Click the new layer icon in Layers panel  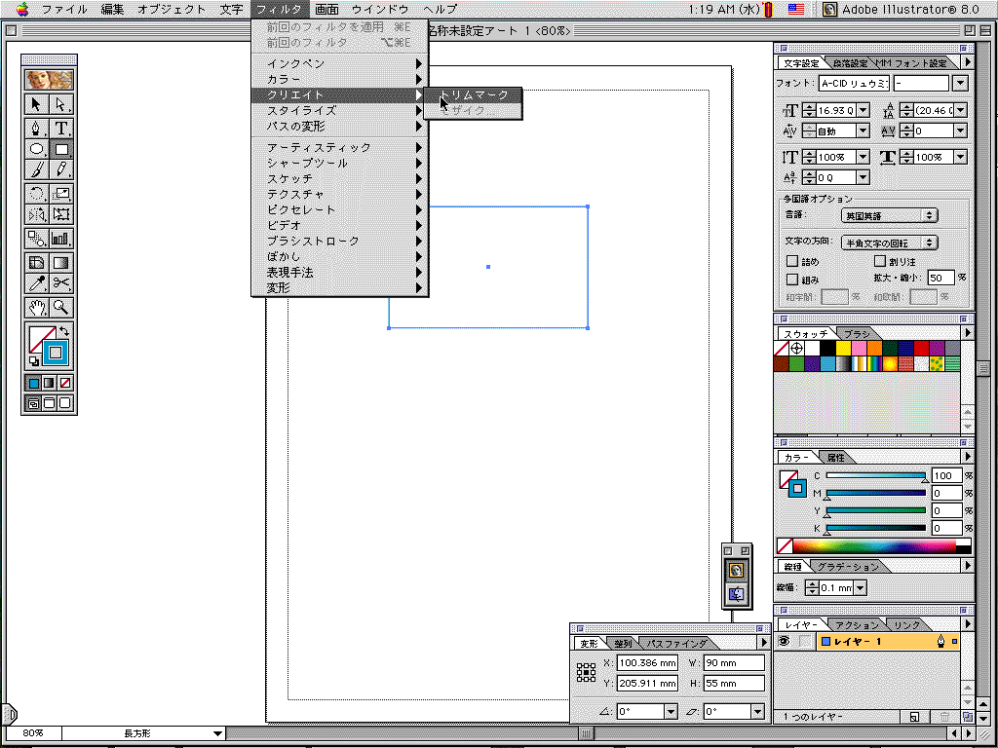click(x=914, y=717)
